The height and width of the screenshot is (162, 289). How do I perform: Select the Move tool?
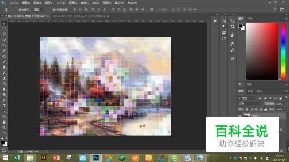[x=4, y=23]
